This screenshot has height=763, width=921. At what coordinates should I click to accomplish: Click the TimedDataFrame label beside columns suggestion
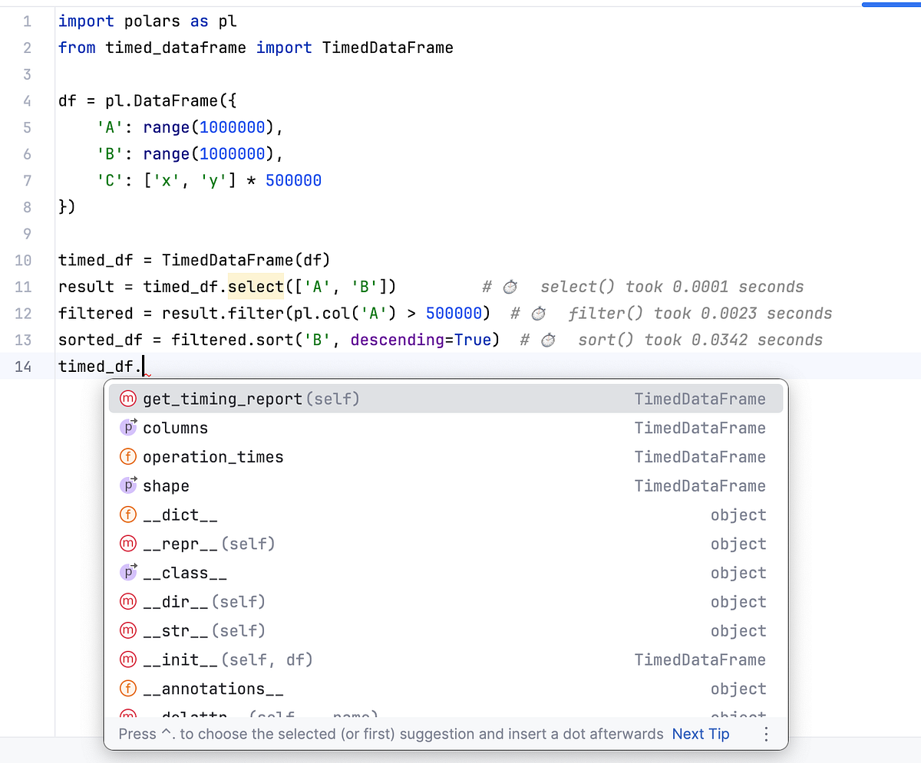[x=700, y=427]
